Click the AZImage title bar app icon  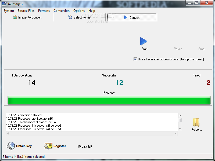[4, 4]
